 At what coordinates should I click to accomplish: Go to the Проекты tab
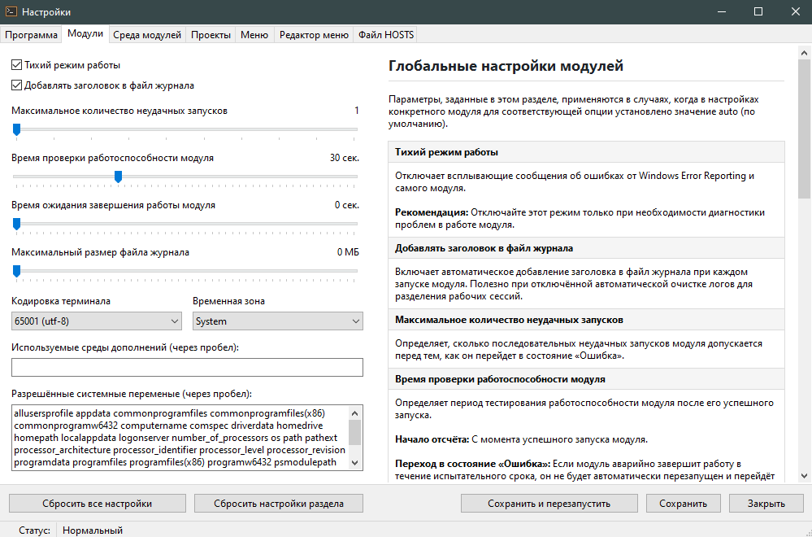(211, 34)
